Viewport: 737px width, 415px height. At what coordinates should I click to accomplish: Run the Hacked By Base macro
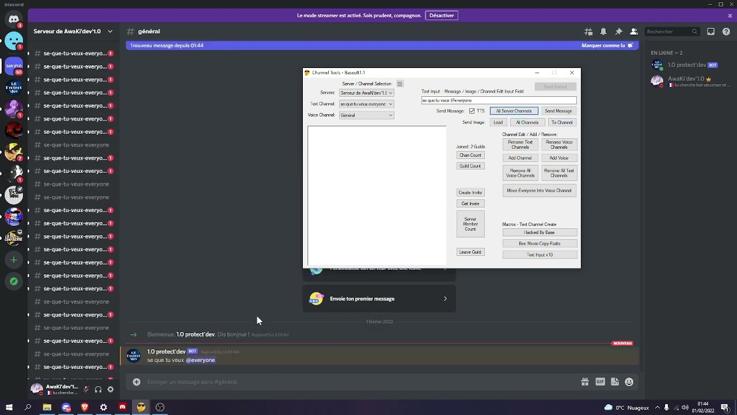click(x=540, y=232)
